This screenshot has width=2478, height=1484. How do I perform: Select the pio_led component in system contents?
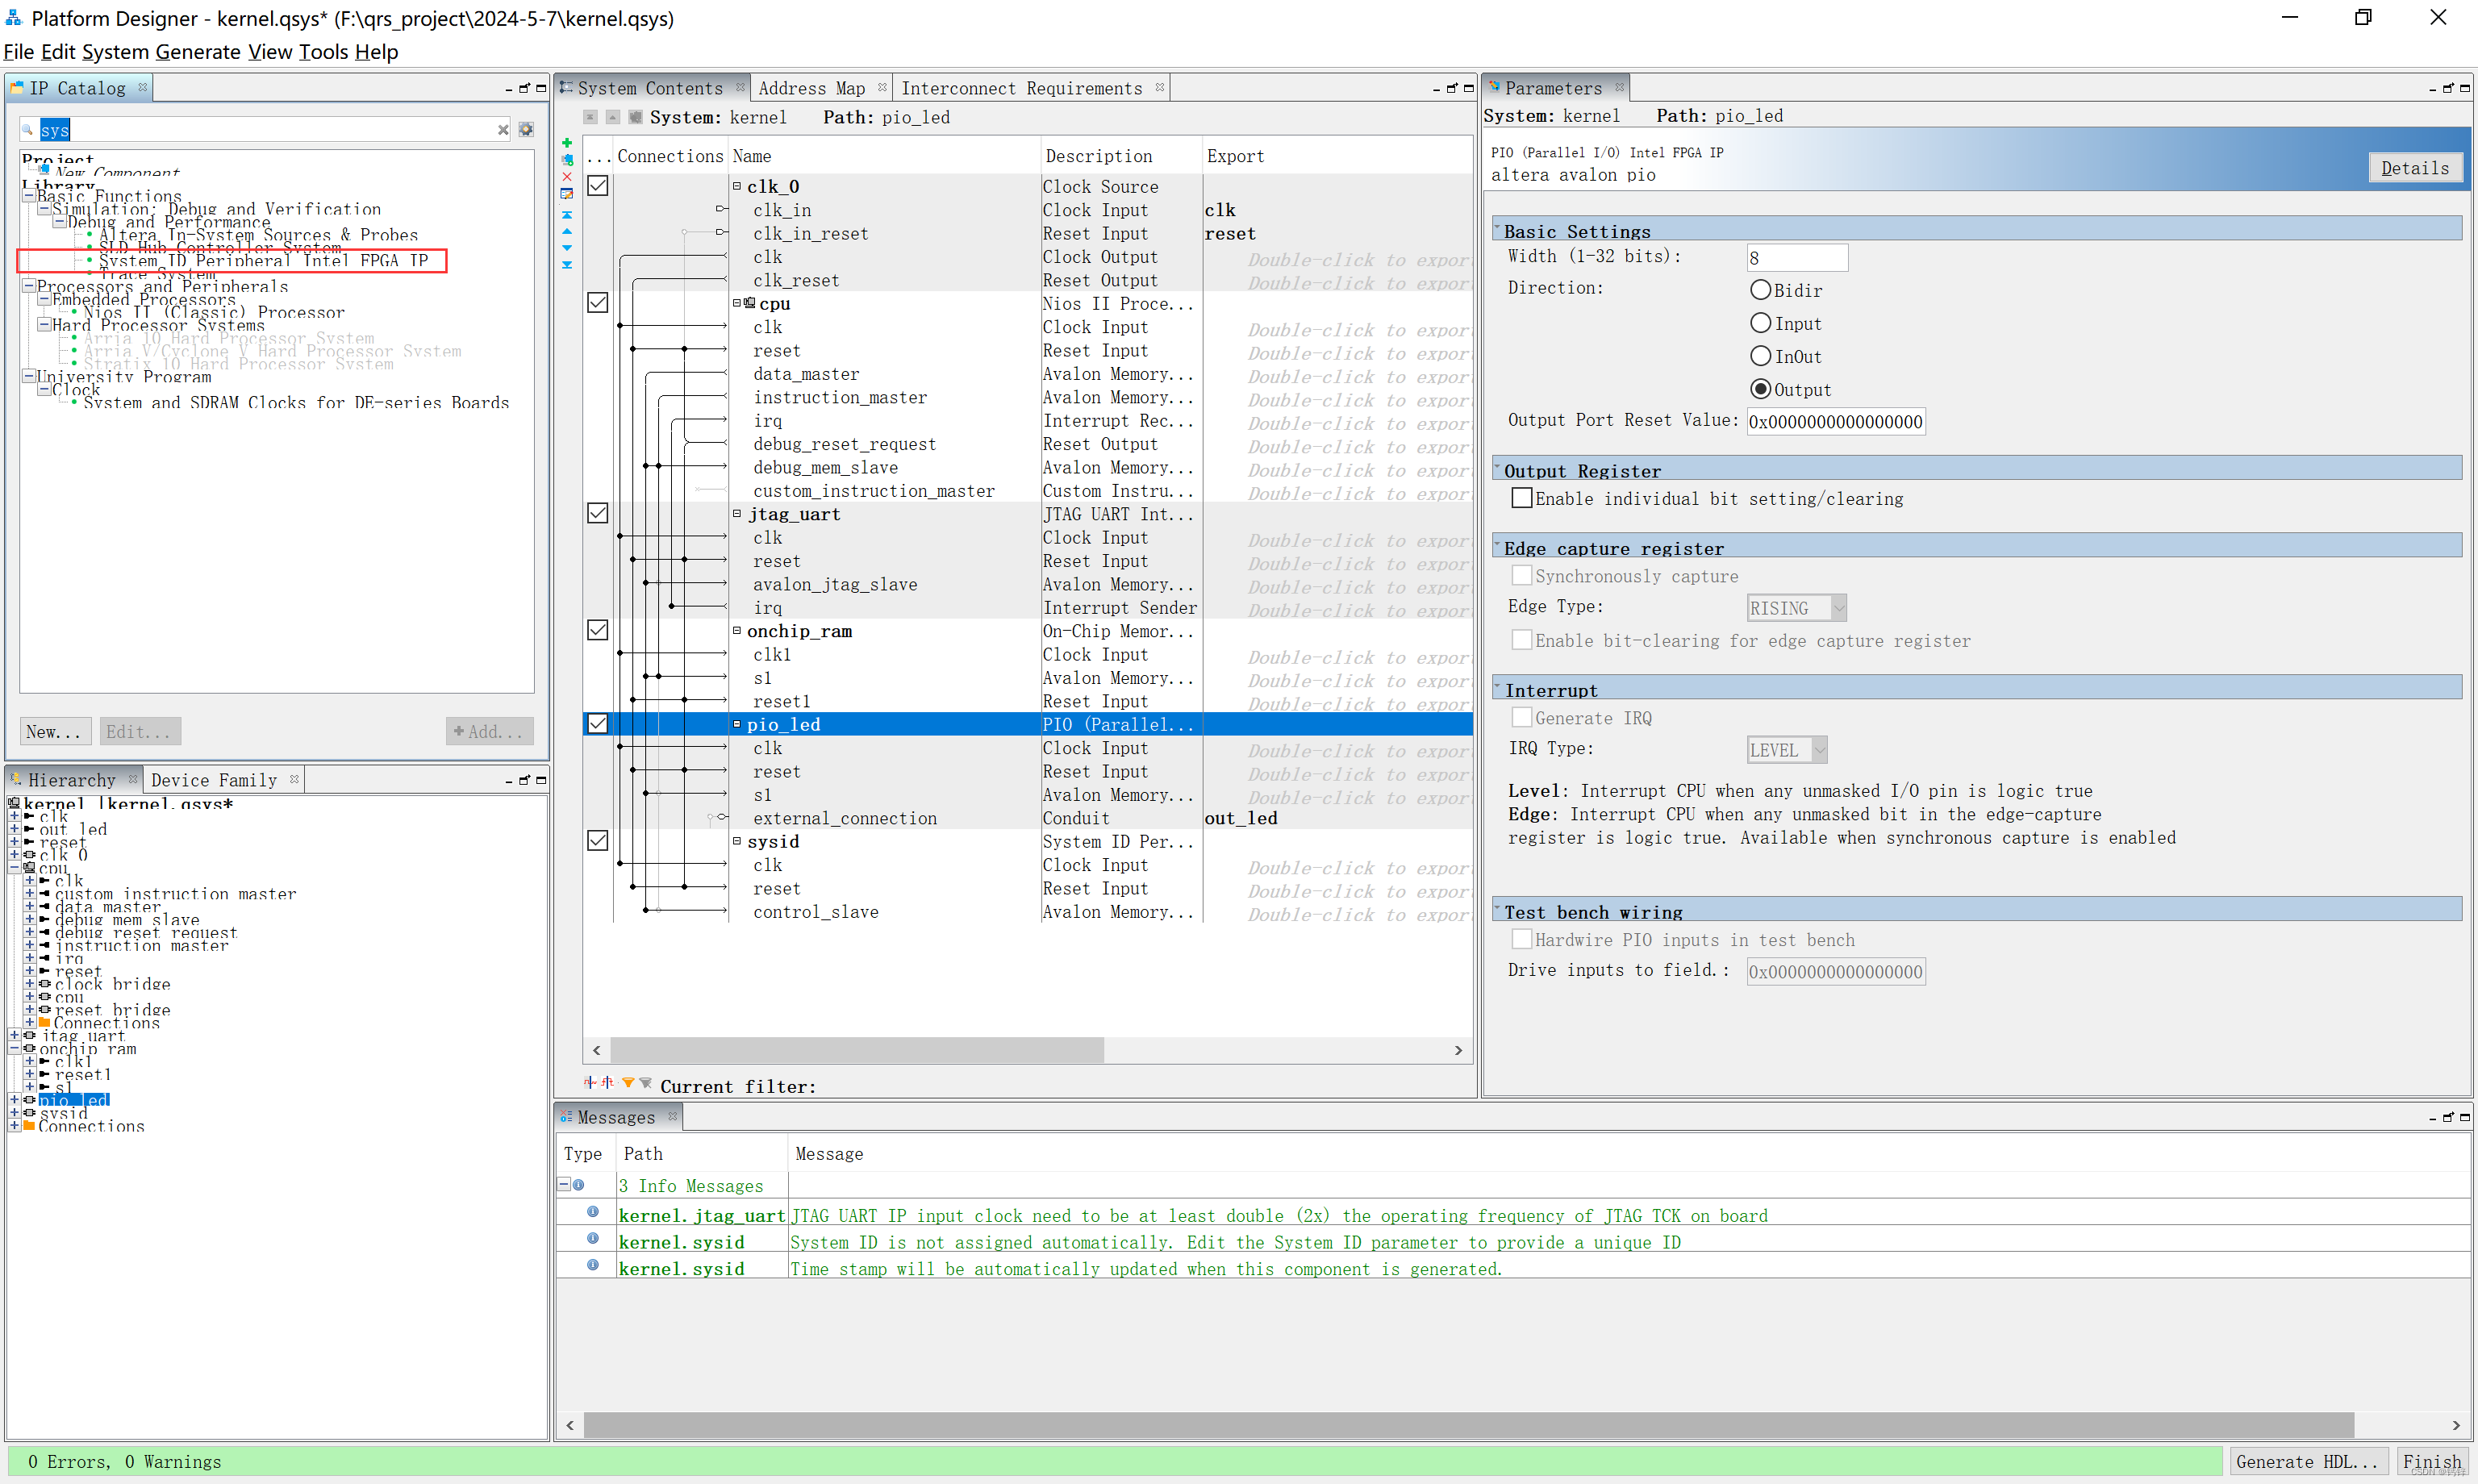tap(790, 724)
